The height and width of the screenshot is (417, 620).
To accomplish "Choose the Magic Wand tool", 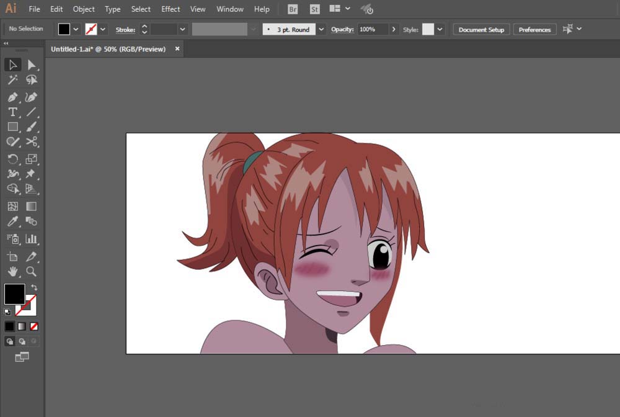I will tap(12, 80).
